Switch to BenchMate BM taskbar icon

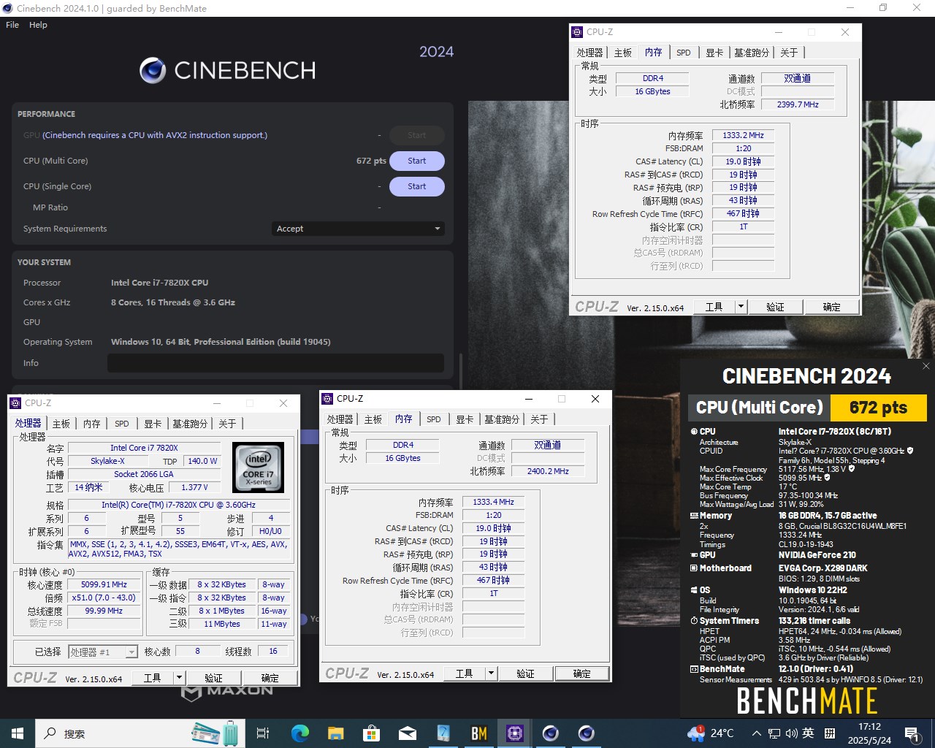pos(479,733)
